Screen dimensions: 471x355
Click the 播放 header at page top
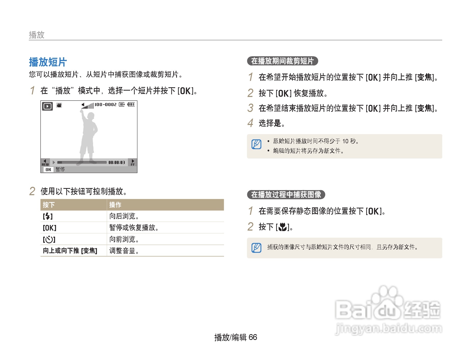point(37,35)
